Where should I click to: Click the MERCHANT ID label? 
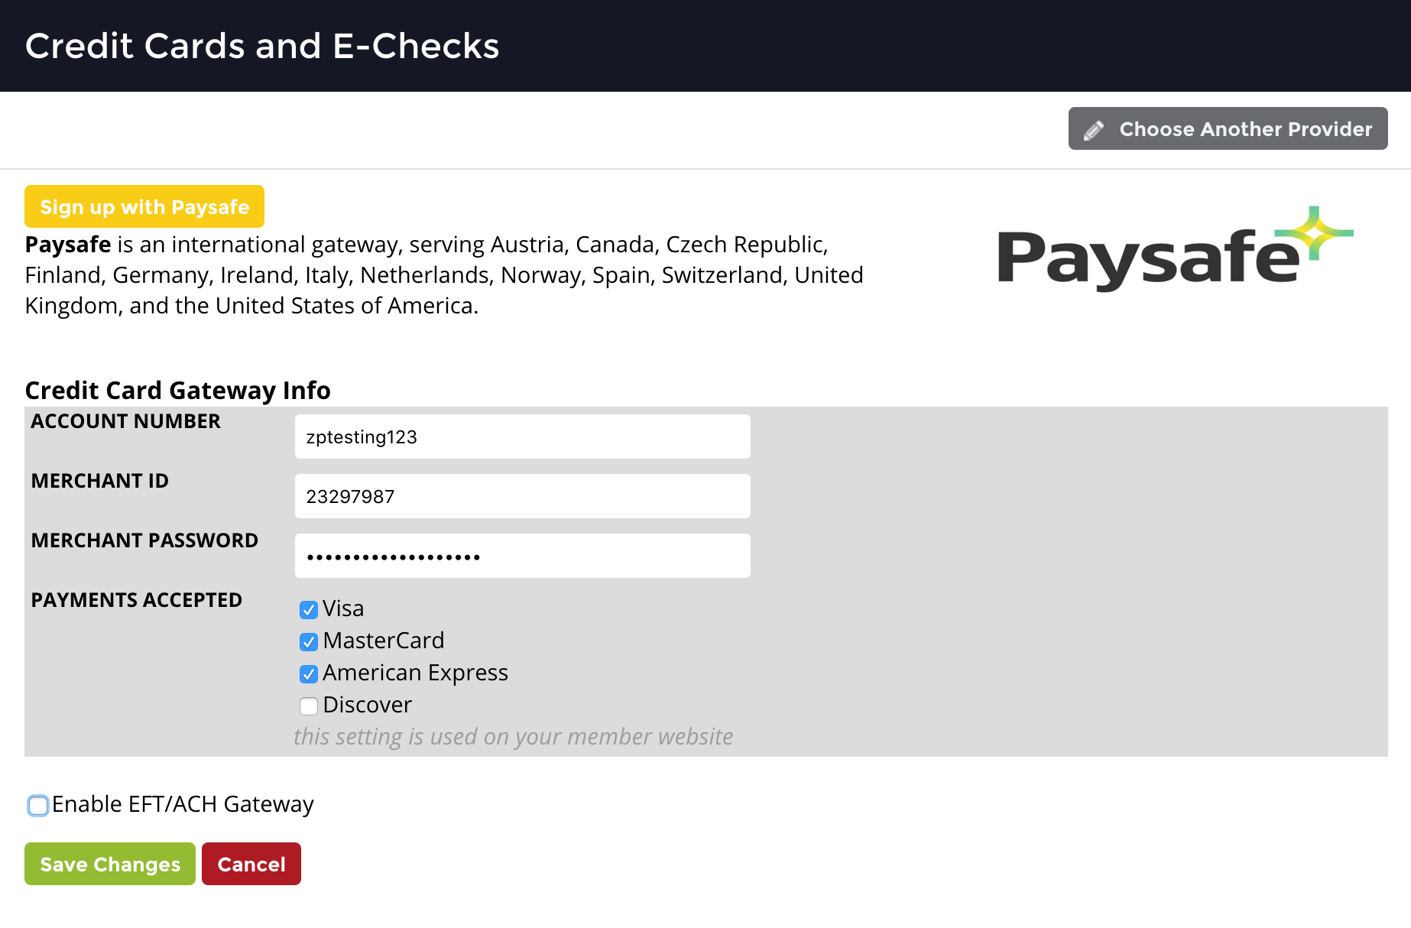click(x=100, y=481)
